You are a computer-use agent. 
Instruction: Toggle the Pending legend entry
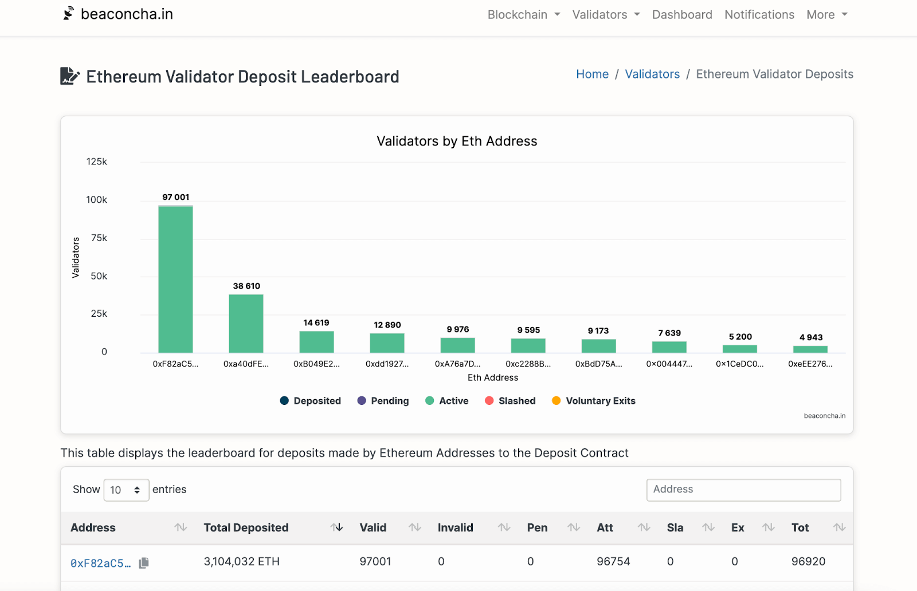pyautogui.click(x=383, y=400)
